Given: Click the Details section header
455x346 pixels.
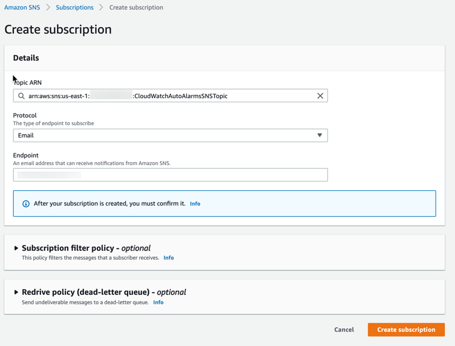Looking at the screenshot, I should 26,58.
